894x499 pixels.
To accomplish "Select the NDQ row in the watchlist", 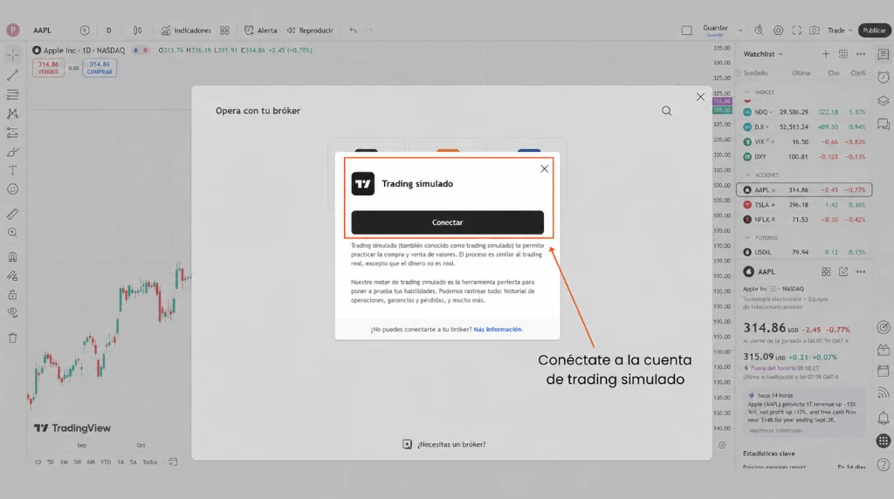I will 804,113.
